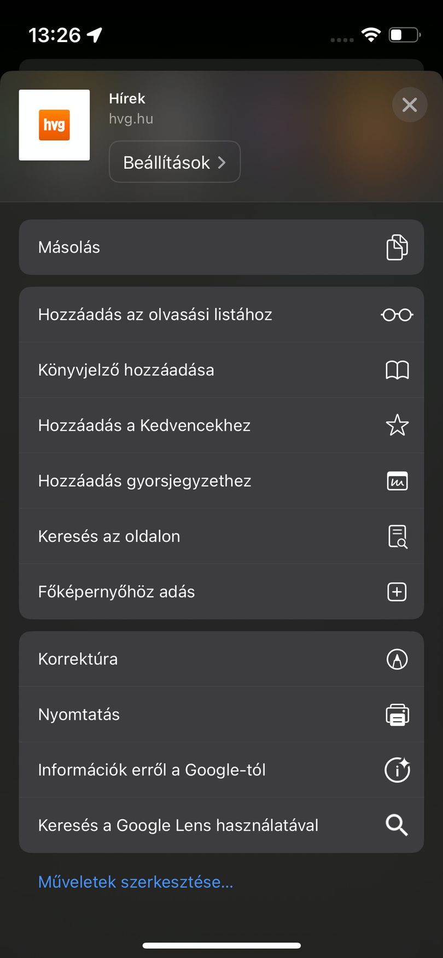Choose Könyvjelző hozzáadása
Screen dimensions: 443x958
(221, 370)
